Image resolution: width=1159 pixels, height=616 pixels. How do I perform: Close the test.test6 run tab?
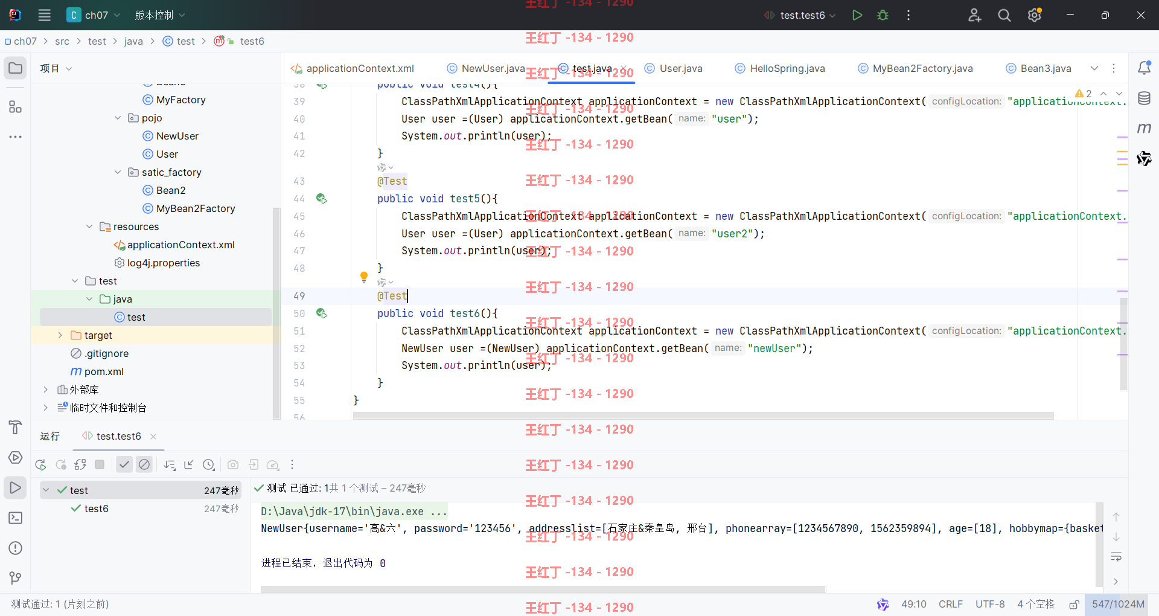(x=153, y=436)
